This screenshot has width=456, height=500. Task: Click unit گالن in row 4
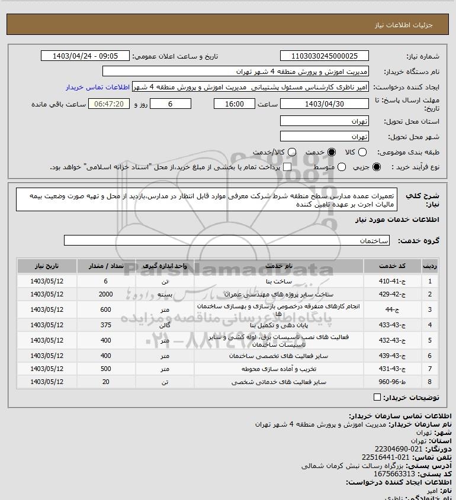click(x=165, y=325)
